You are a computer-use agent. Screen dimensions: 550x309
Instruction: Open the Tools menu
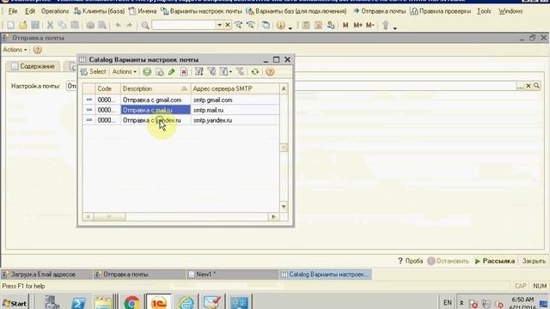[484, 11]
